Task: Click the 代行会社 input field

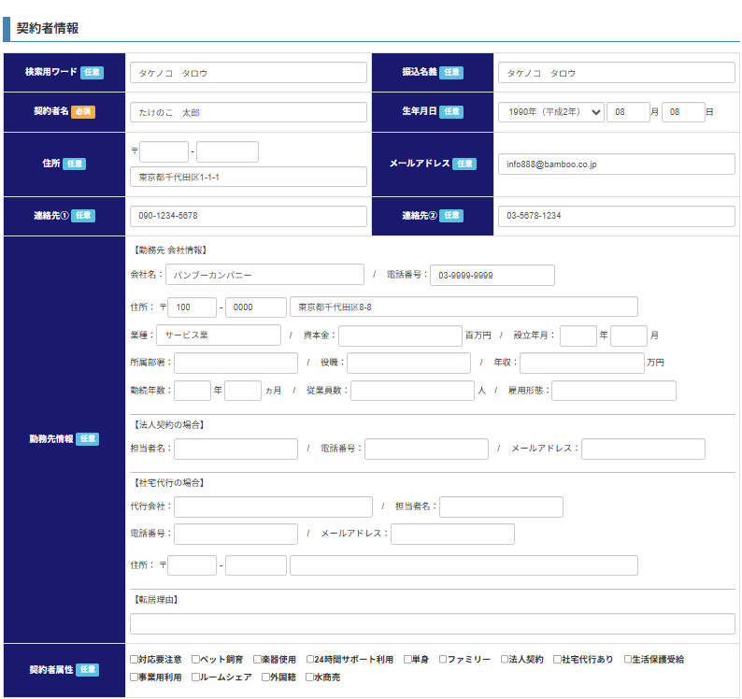Action: pos(273,506)
